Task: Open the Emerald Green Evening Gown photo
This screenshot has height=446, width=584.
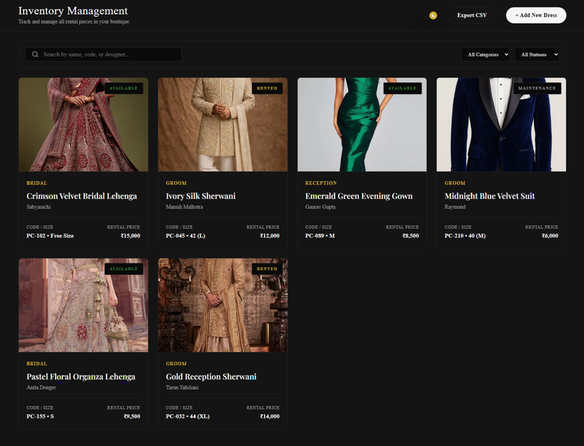Action: [x=362, y=125]
